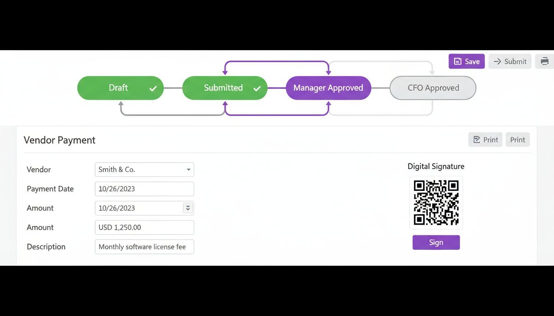The width and height of the screenshot is (554, 316).
Task: Click the Submit button
Action: (x=510, y=61)
